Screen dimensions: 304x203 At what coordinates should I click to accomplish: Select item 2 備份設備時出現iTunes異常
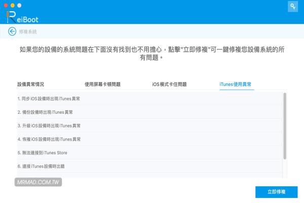[150, 112]
